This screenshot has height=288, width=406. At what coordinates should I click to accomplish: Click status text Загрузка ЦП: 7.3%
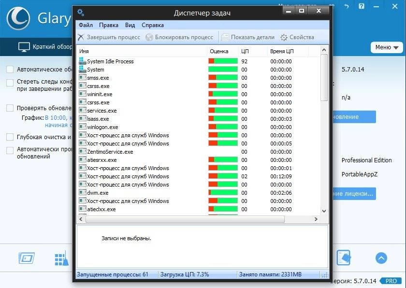point(185,274)
